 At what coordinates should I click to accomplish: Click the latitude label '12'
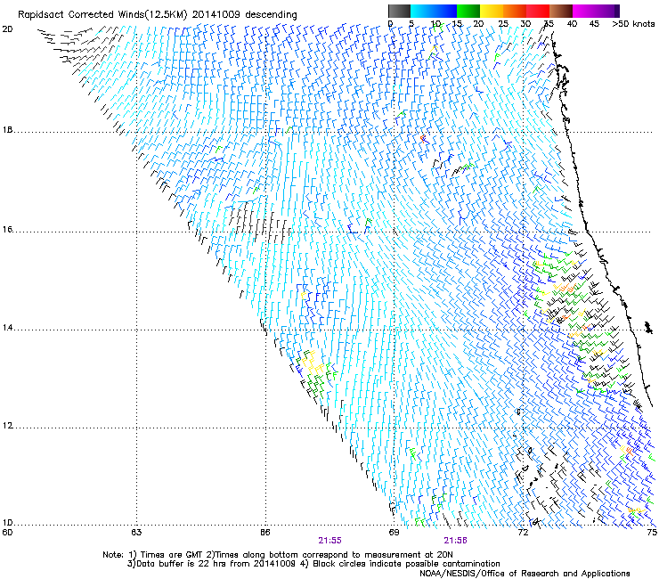(7, 426)
